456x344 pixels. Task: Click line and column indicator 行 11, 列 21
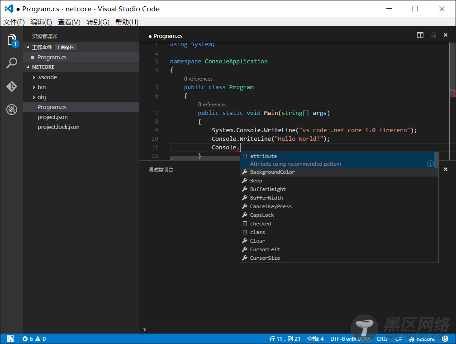pos(285,339)
